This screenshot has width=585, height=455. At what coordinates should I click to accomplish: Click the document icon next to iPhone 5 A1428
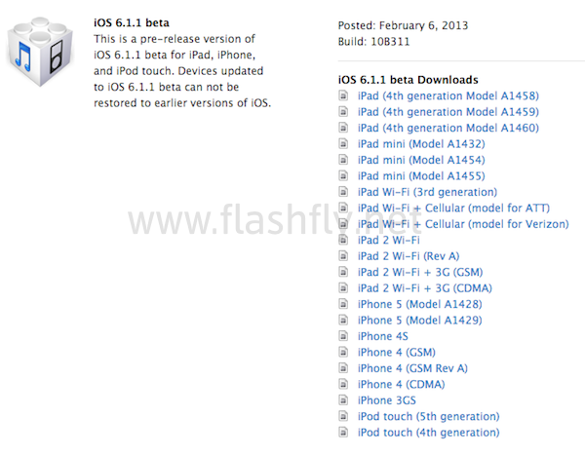343,304
